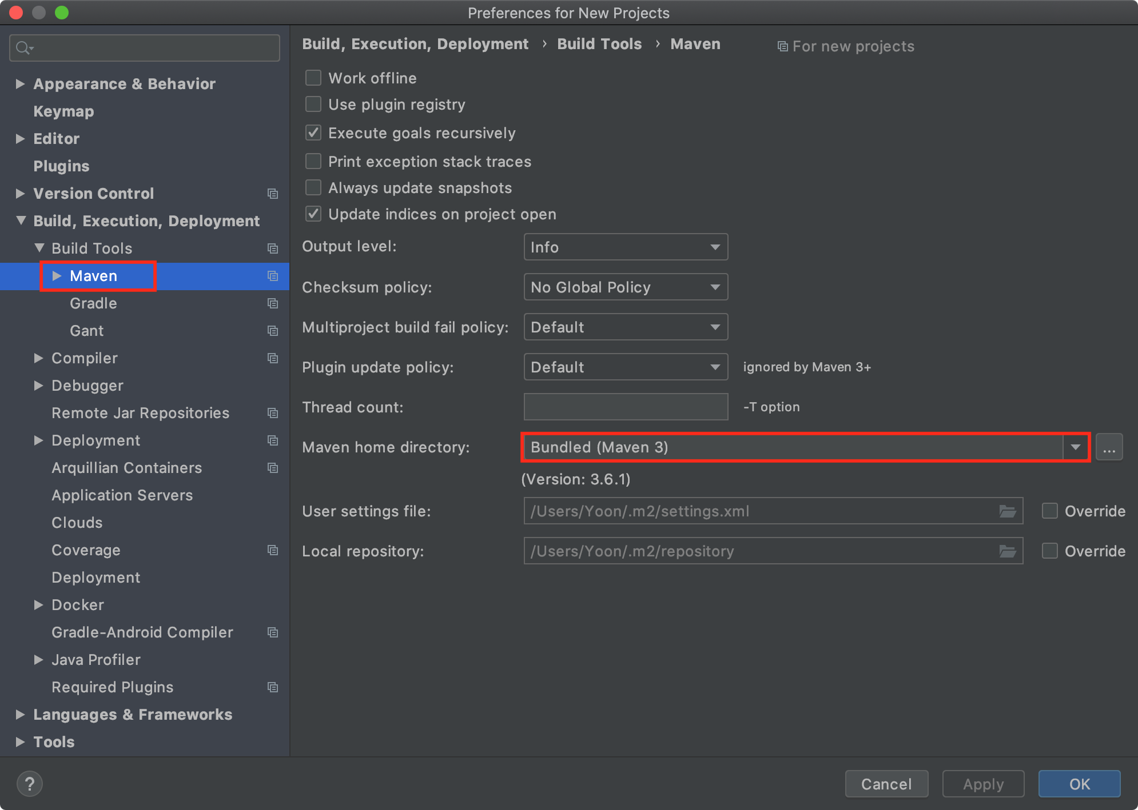Open the Checksum policy dropdown
This screenshot has width=1138, height=810.
tap(625, 287)
